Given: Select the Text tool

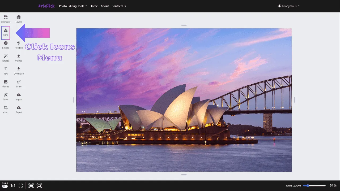Looking at the screenshot, I should pos(6,71).
